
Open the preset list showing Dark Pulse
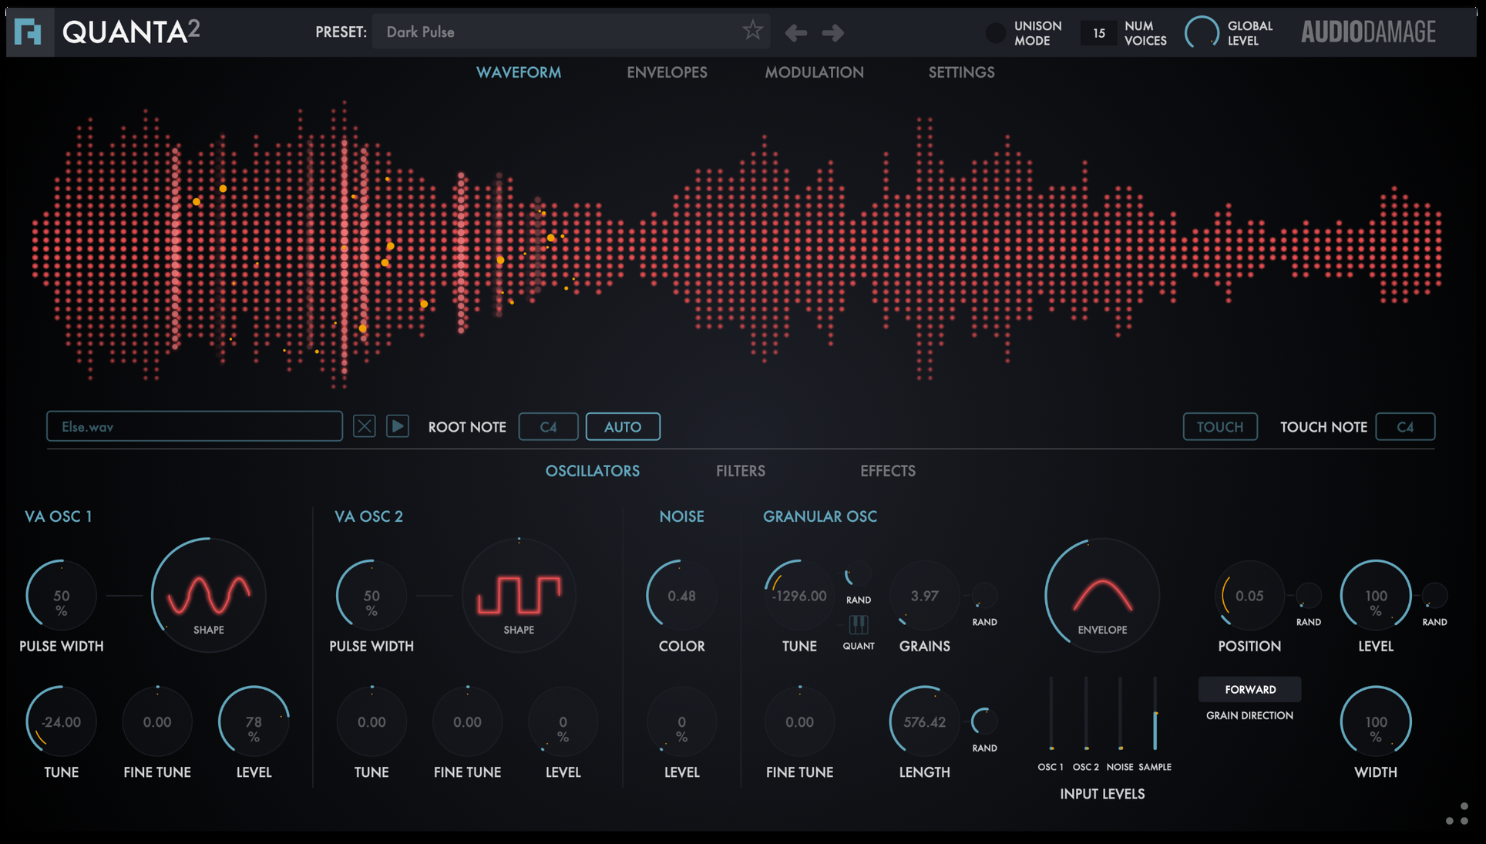[x=571, y=32]
